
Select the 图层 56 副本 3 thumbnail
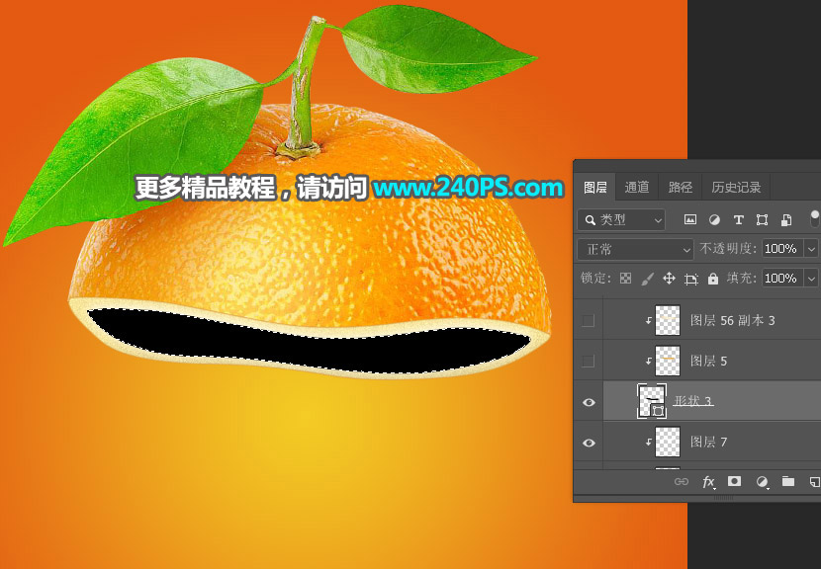click(x=668, y=321)
